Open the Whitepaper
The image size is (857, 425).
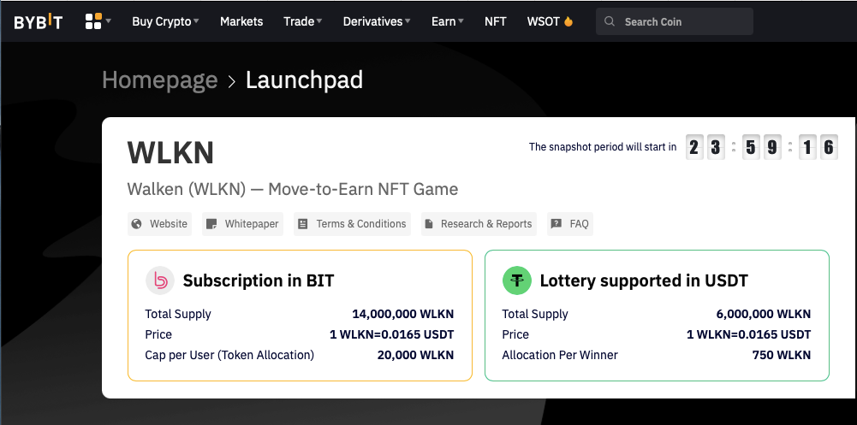click(x=242, y=224)
